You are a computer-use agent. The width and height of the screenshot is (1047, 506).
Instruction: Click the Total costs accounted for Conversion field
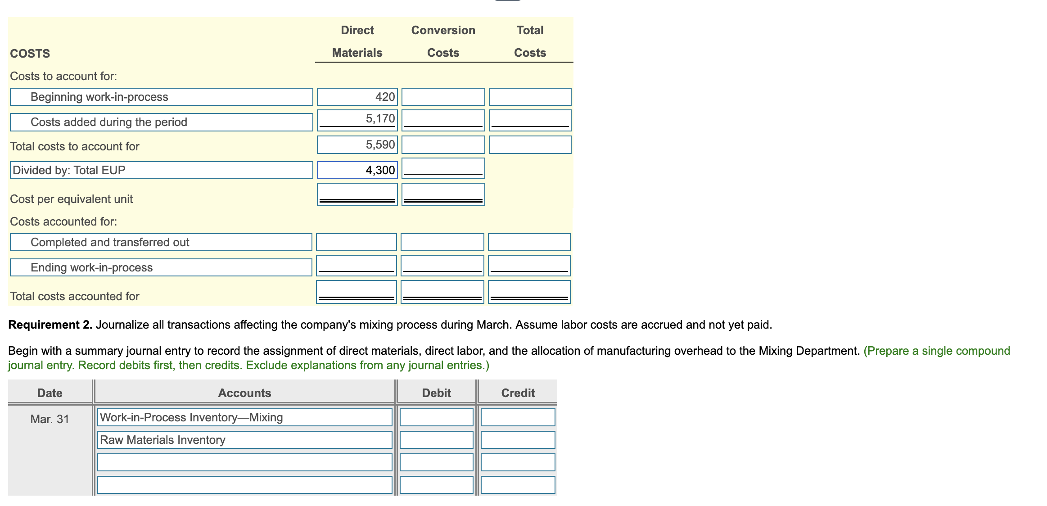pos(442,292)
